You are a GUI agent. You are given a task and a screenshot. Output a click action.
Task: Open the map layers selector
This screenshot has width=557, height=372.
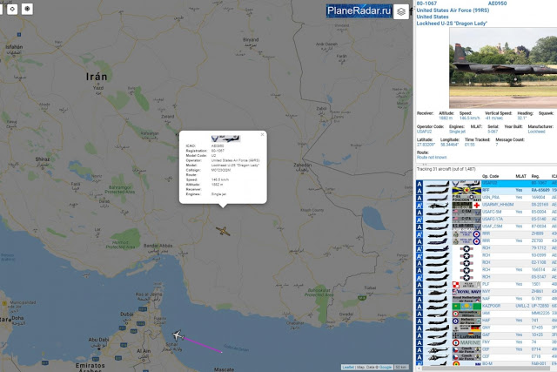401,11
